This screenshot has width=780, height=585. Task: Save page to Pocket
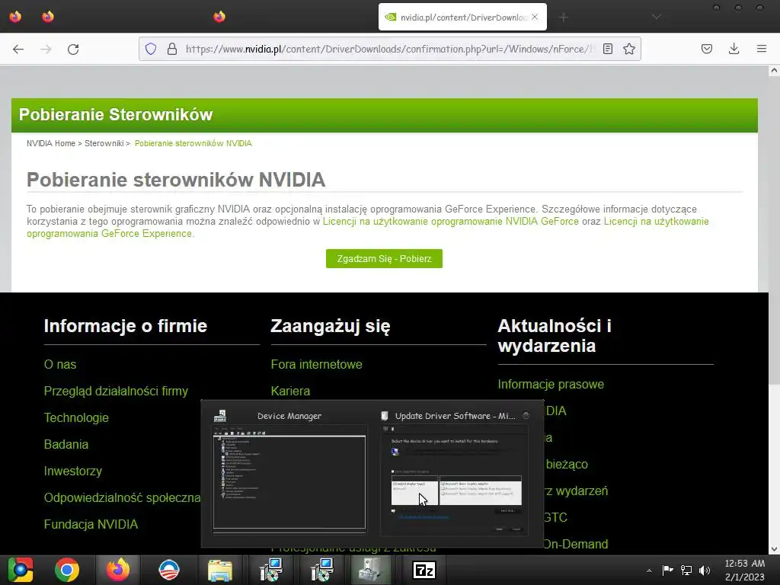tap(707, 49)
